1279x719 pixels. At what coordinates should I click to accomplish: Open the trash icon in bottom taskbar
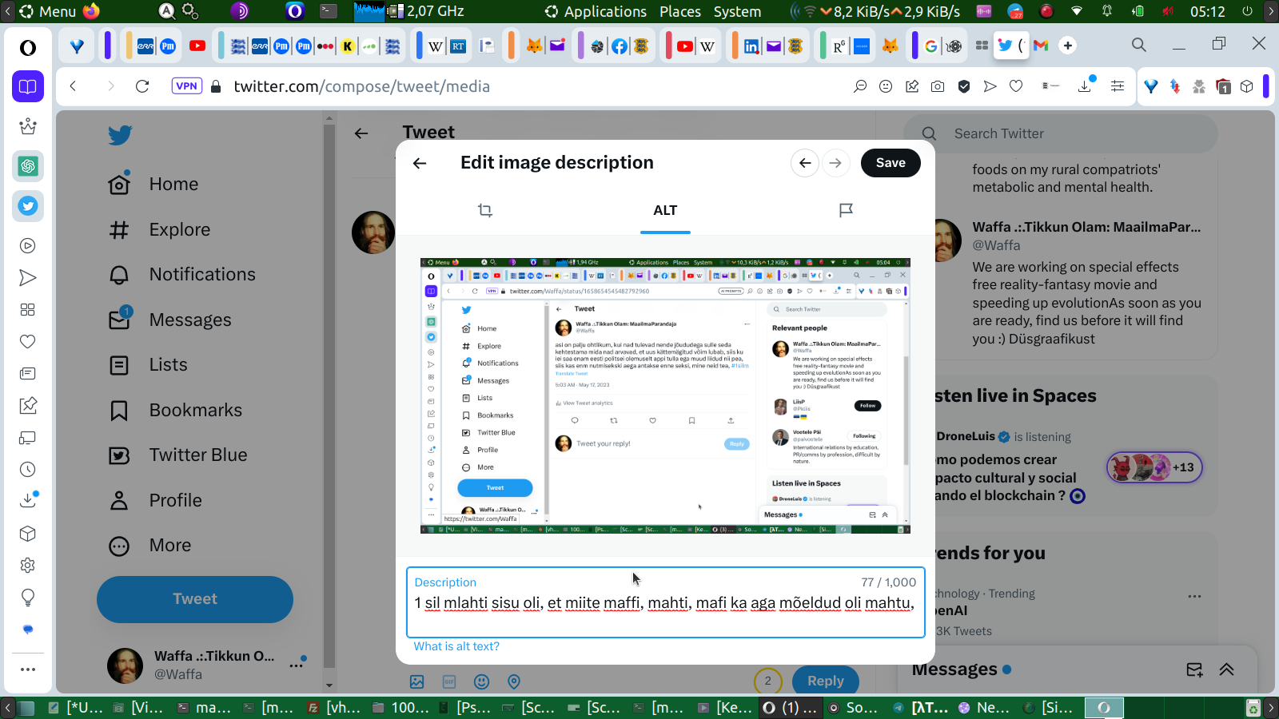(x=1253, y=708)
